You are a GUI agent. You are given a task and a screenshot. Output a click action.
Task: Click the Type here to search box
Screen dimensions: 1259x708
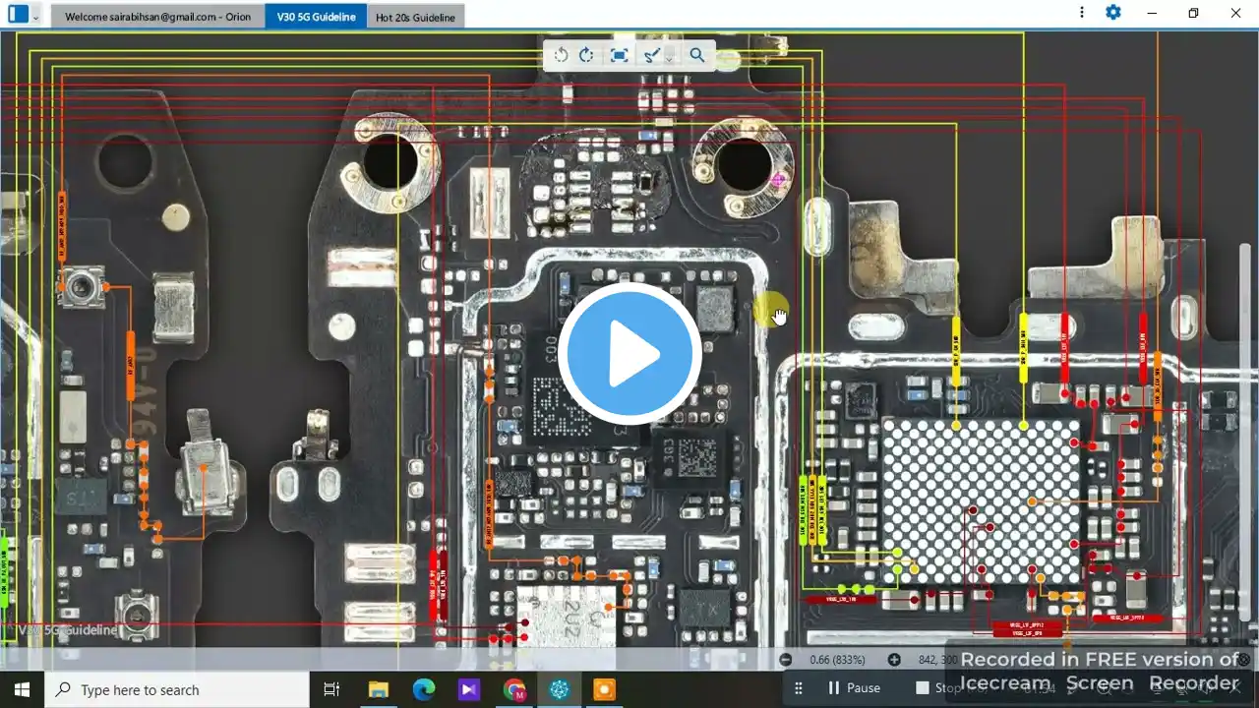point(177,689)
